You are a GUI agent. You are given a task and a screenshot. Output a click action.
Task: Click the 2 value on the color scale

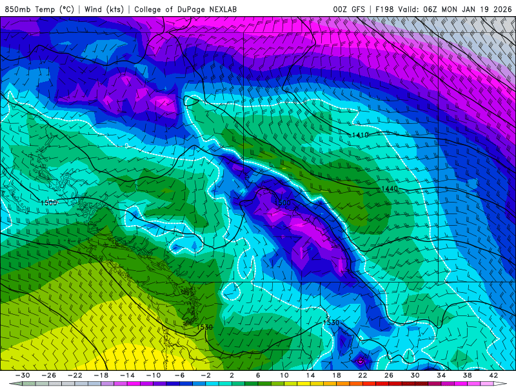tap(232, 375)
